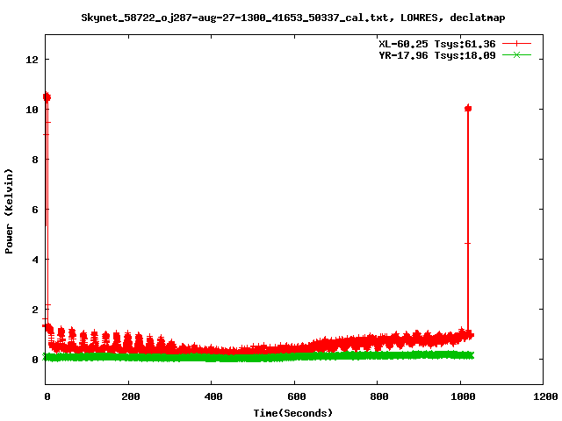Click the green legend line sample
The width and height of the screenshot is (562, 421).
click(516, 54)
